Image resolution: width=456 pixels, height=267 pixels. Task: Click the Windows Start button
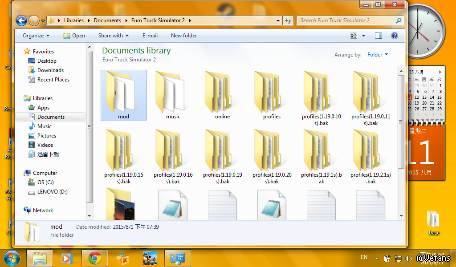(x=12, y=258)
